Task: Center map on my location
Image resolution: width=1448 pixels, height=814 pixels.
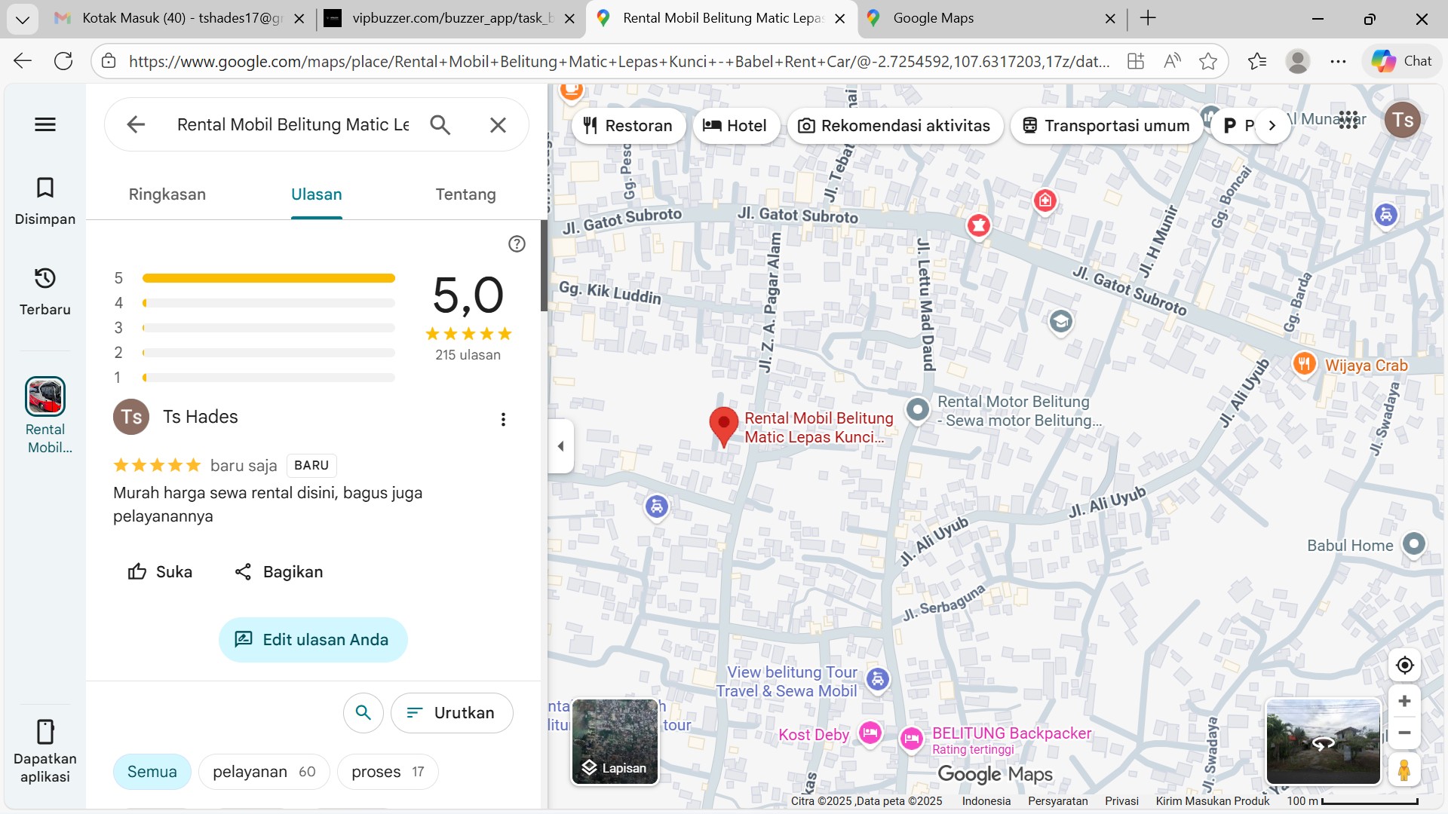Action: [x=1404, y=666]
